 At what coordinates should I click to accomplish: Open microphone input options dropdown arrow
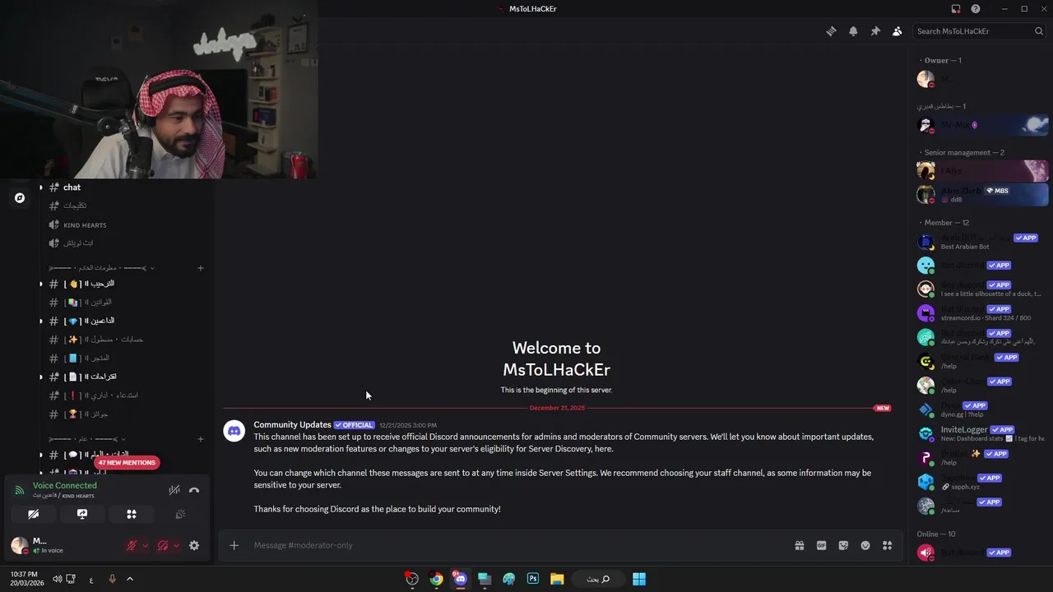[146, 545]
